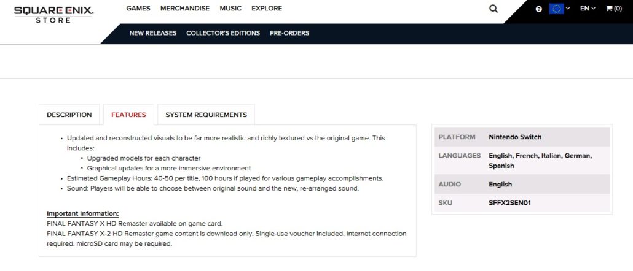This screenshot has width=633, height=271.
Task: Go to New Releases
Action: coord(153,33)
